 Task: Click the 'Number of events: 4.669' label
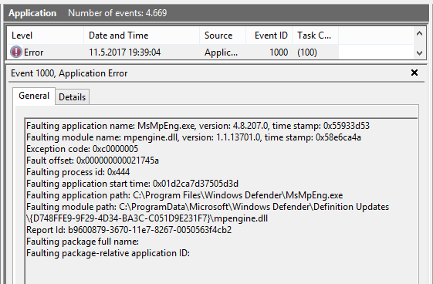click(117, 13)
